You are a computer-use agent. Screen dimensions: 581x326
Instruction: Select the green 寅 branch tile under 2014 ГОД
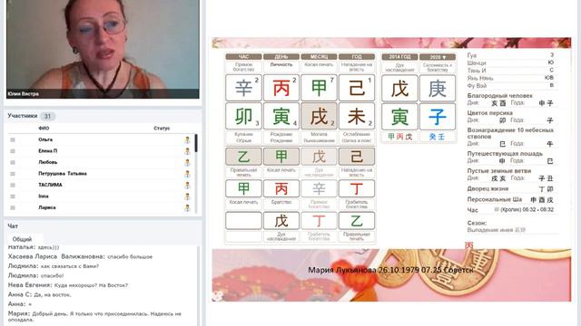pos(399,117)
